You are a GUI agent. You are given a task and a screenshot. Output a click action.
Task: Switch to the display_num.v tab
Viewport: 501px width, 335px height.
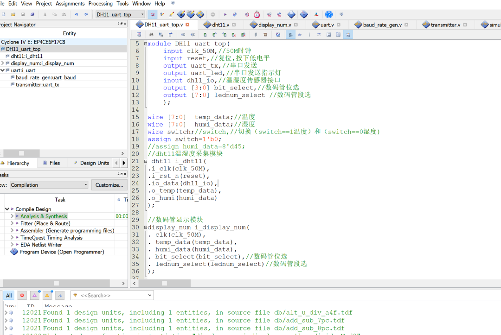(275, 25)
